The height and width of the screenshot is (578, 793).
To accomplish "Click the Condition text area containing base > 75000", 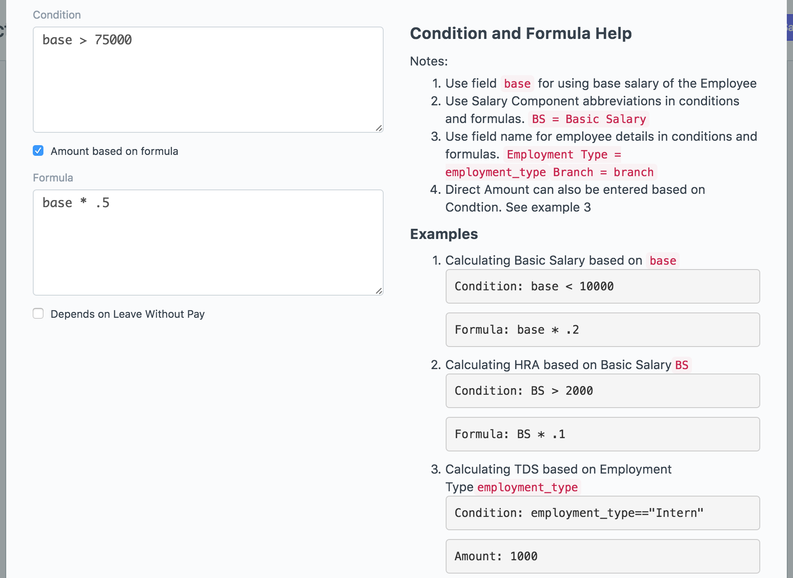I will [208, 80].
